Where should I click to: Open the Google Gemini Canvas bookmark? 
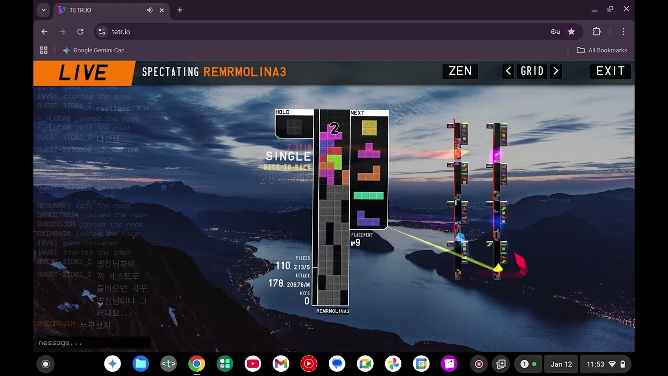(x=96, y=50)
